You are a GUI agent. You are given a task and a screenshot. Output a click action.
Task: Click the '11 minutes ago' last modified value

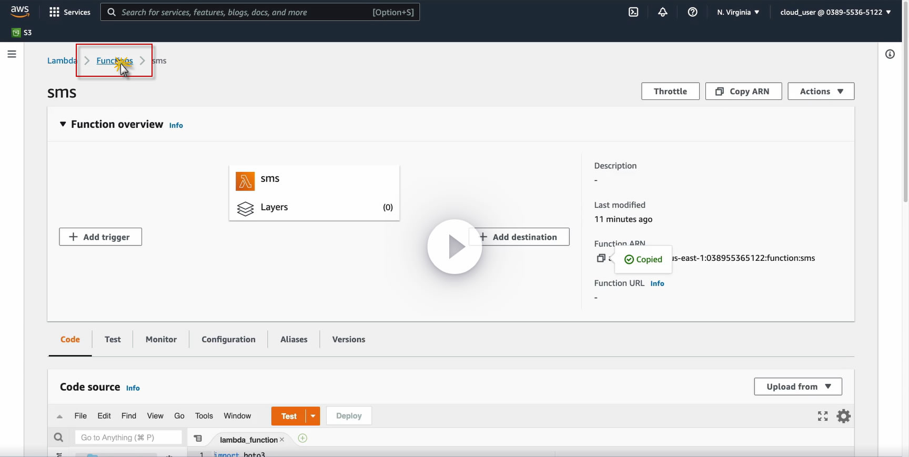pyautogui.click(x=623, y=219)
